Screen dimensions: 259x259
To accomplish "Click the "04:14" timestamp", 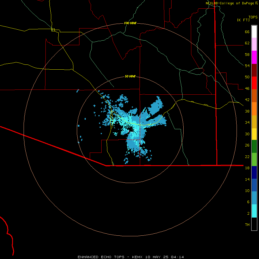I will click(177, 257).
